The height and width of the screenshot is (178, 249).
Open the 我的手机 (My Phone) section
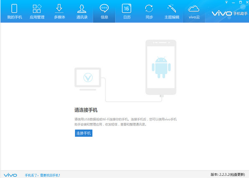click(x=15, y=12)
